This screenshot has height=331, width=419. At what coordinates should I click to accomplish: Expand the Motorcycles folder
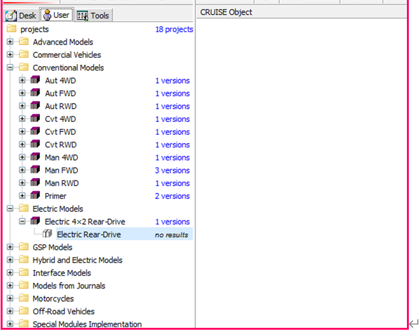tap(10, 298)
